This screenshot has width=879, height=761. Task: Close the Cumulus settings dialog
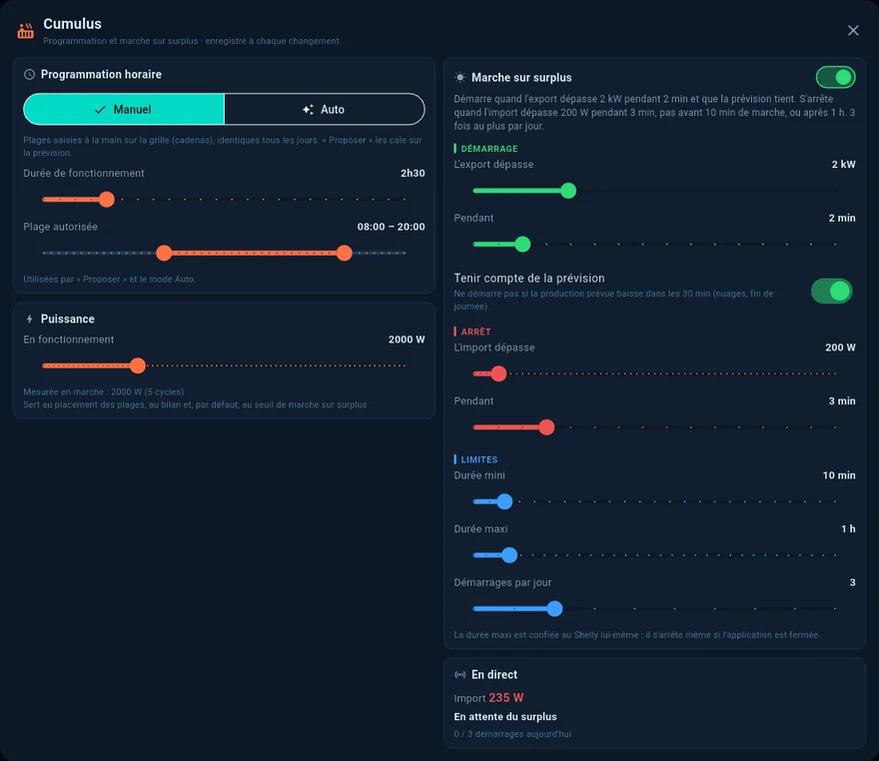(x=853, y=30)
